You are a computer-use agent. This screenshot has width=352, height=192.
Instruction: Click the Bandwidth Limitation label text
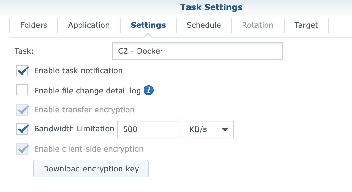tap(74, 129)
